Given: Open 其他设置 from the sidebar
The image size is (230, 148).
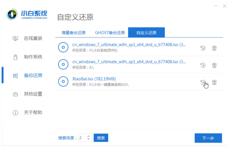Looking at the screenshot, I should (x=33, y=94).
